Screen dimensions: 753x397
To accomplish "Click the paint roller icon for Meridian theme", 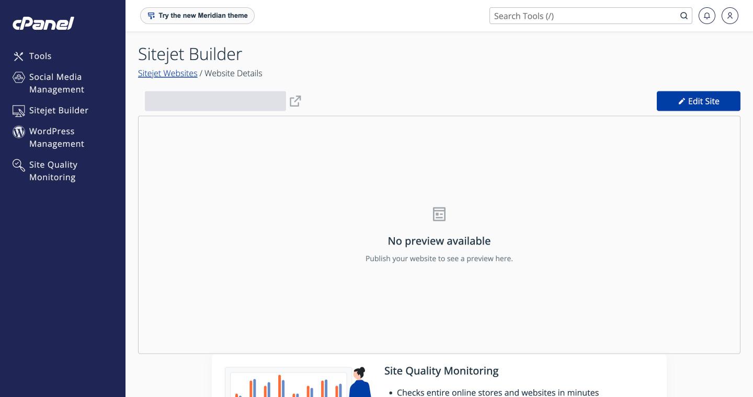I will 151,16.
